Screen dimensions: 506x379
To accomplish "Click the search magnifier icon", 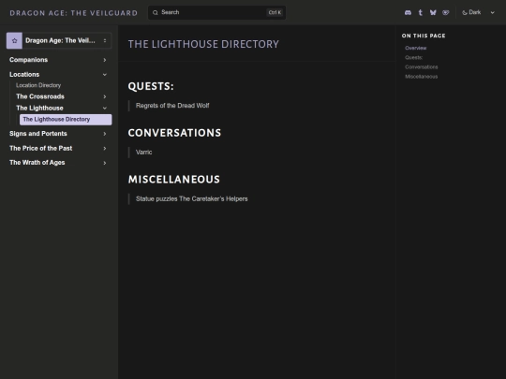I will pyautogui.click(x=156, y=12).
